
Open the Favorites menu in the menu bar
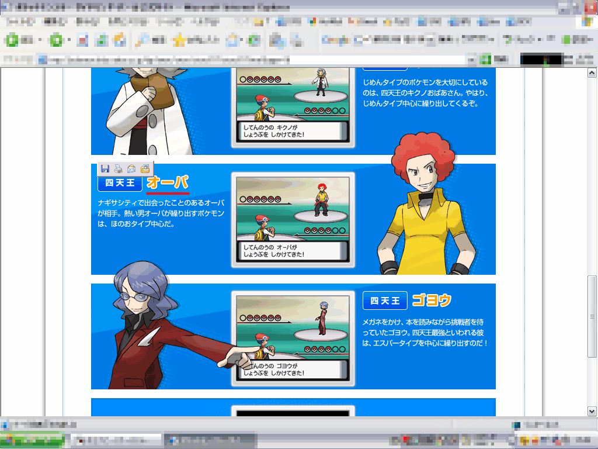128,22
